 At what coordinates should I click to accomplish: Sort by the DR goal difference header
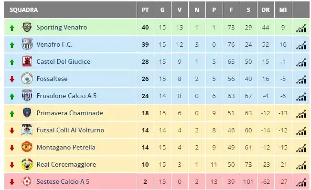click(266, 10)
